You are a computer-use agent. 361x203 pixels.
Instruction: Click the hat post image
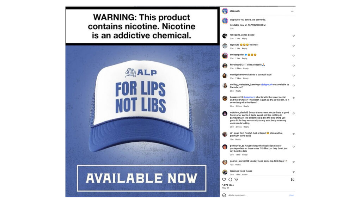pos(142,101)
